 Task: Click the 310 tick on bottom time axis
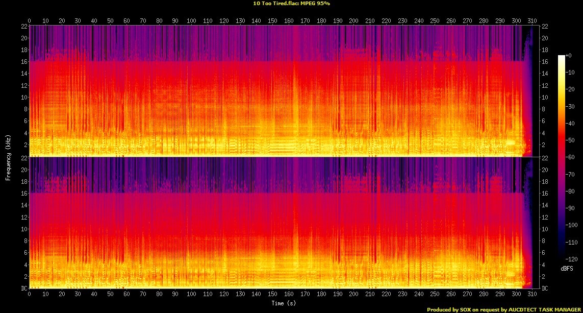click(532, 294)
